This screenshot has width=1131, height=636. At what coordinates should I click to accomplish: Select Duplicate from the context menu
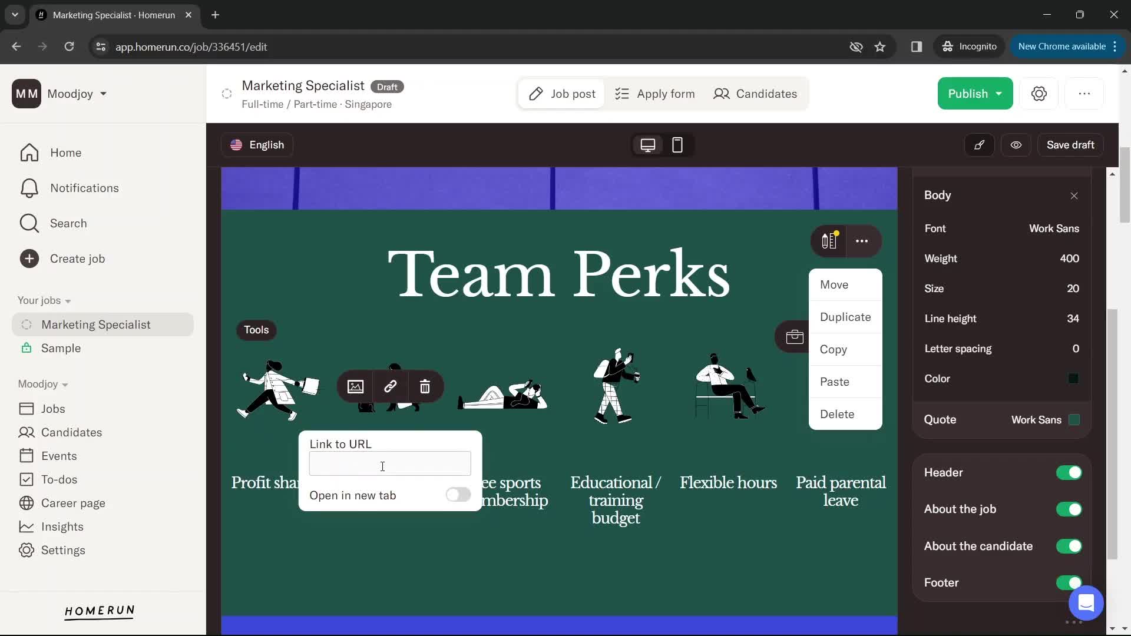845,317
